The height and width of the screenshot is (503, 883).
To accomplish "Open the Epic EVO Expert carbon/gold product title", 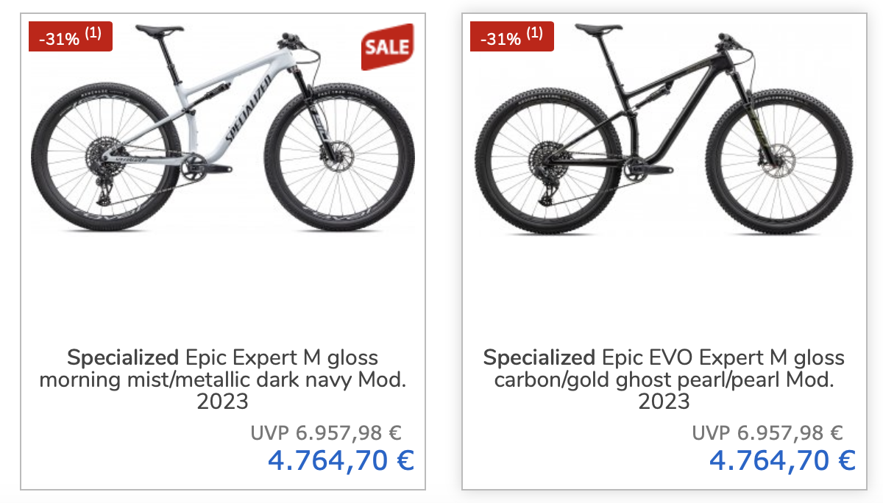I will click(x=664, y=380).
